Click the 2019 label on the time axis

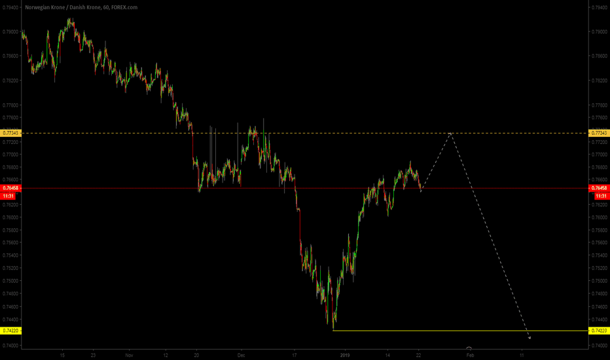pyautogui.click(x=345, y=355)
